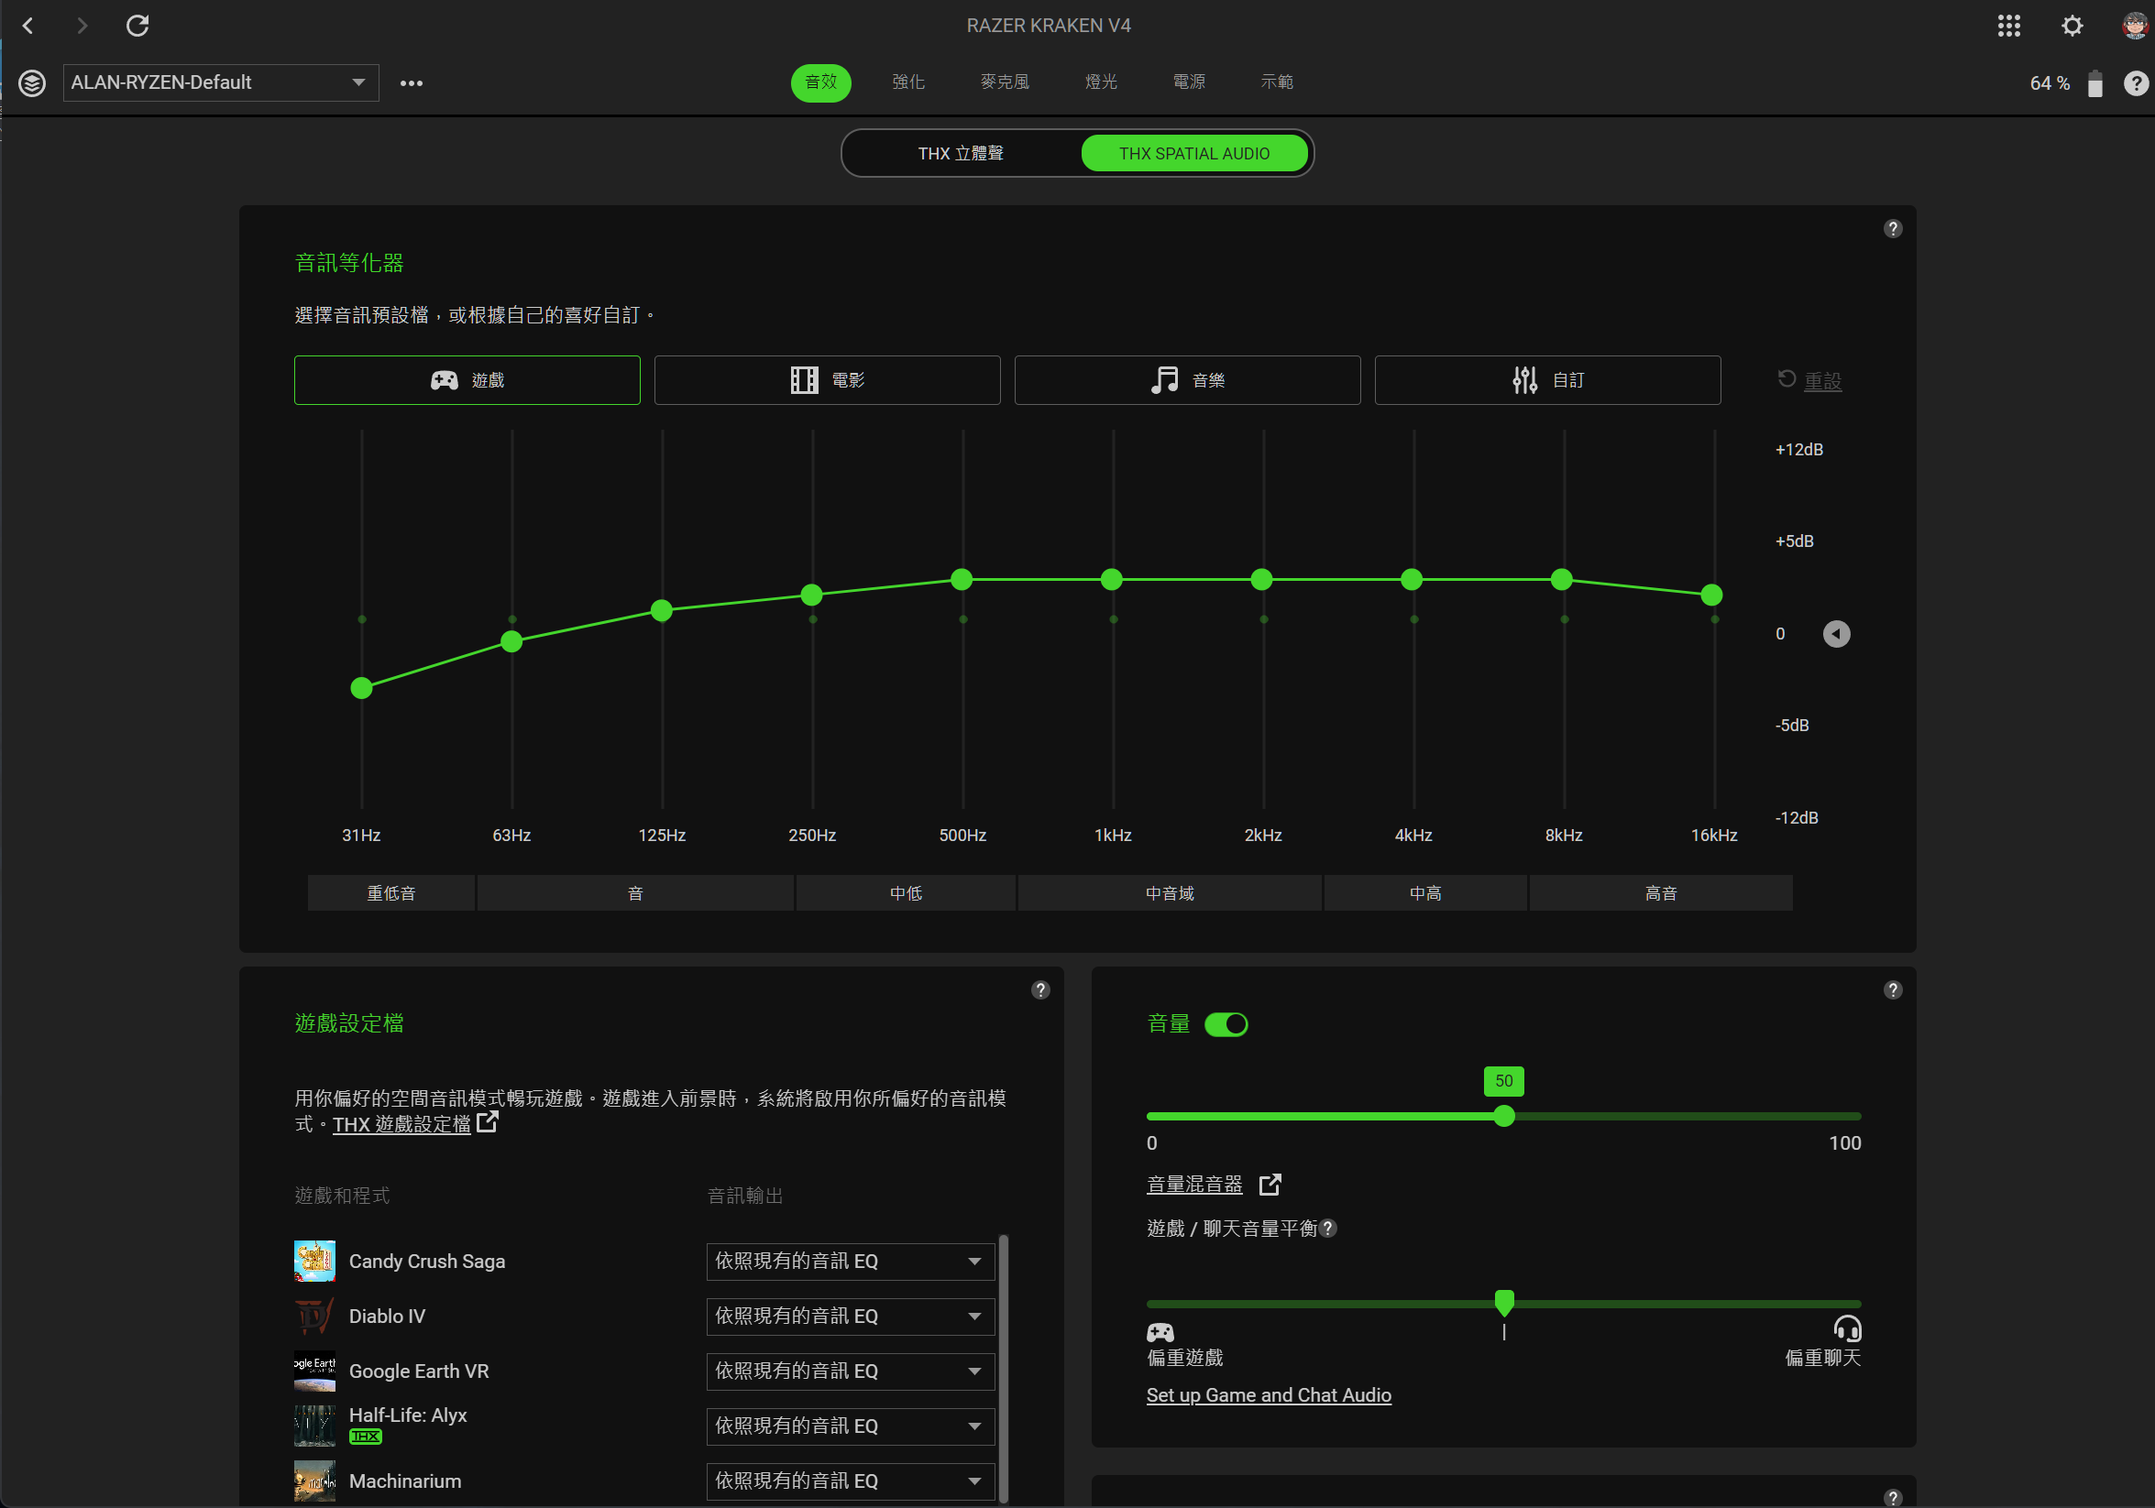Open the settings gear icon
The height and width of the screenshot is (1508, 2155).
[2072, 26]
